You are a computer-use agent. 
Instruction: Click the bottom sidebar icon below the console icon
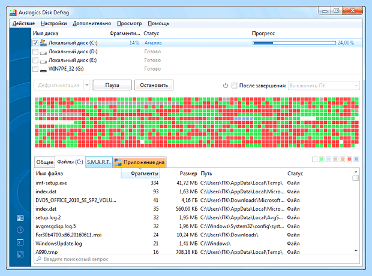20,254
